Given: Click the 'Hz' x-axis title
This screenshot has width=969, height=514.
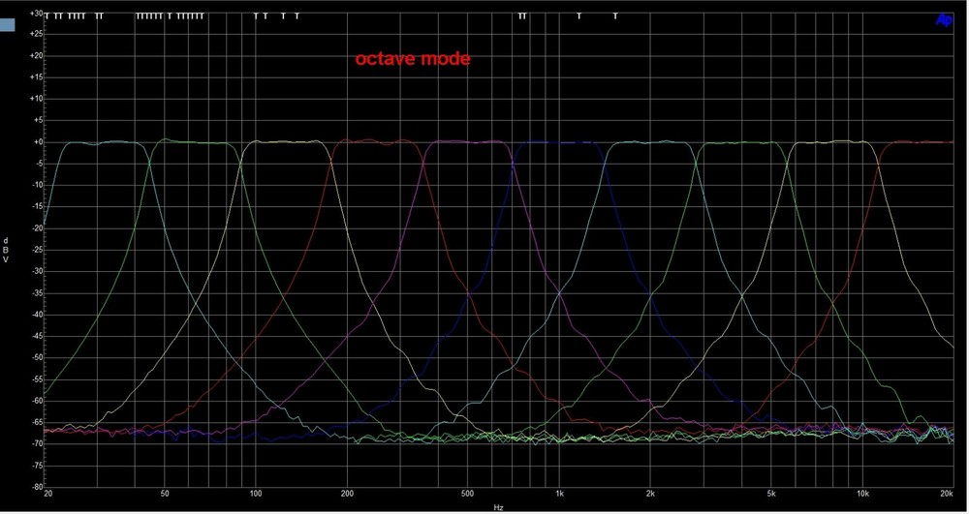Looking at the screenshot, I should click(498, 507).
